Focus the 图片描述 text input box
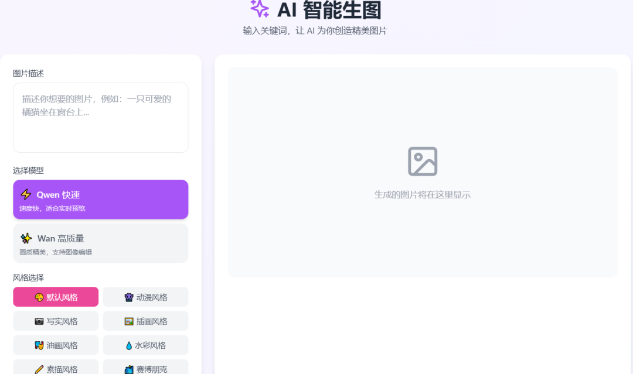Viewport: 633px width, 374px height. tap(101, 118)
